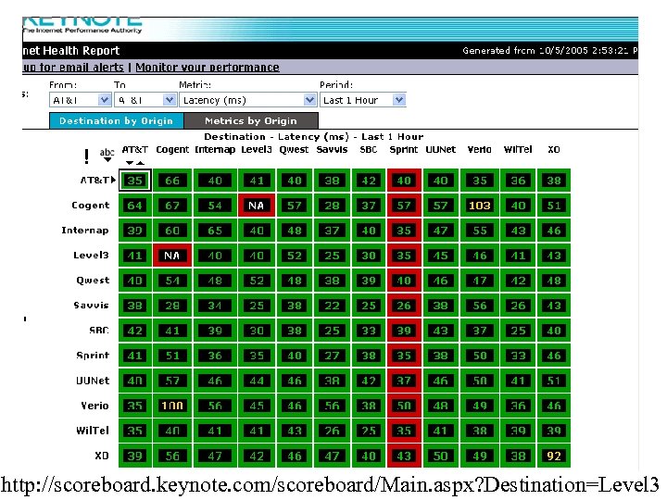Click the arrow marker beside AT&T row
This screenshot has width=667, height=500.
(114, 180)
